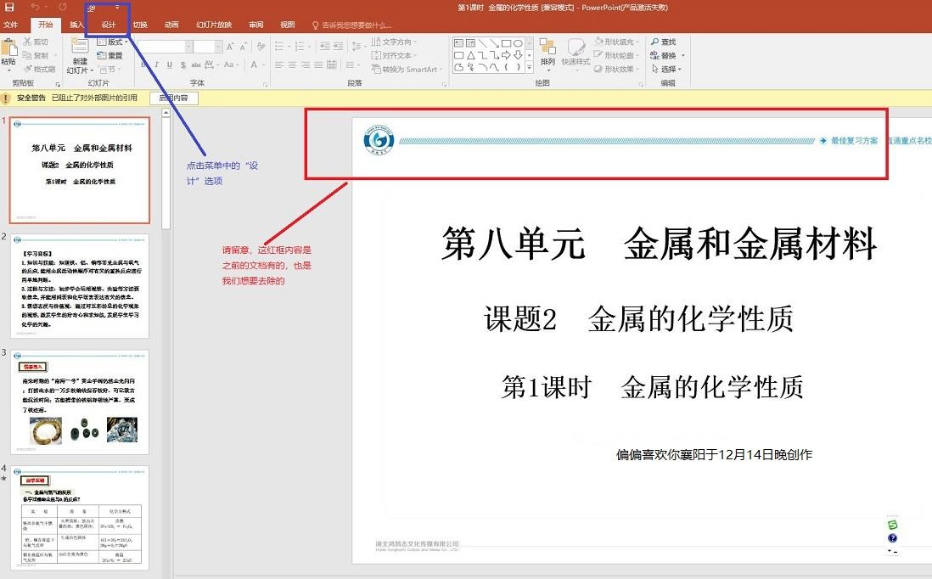Screen dimensions: 932x579
Task: Click the 启用内容 Enable Content button
Action: tap(173, 98)
